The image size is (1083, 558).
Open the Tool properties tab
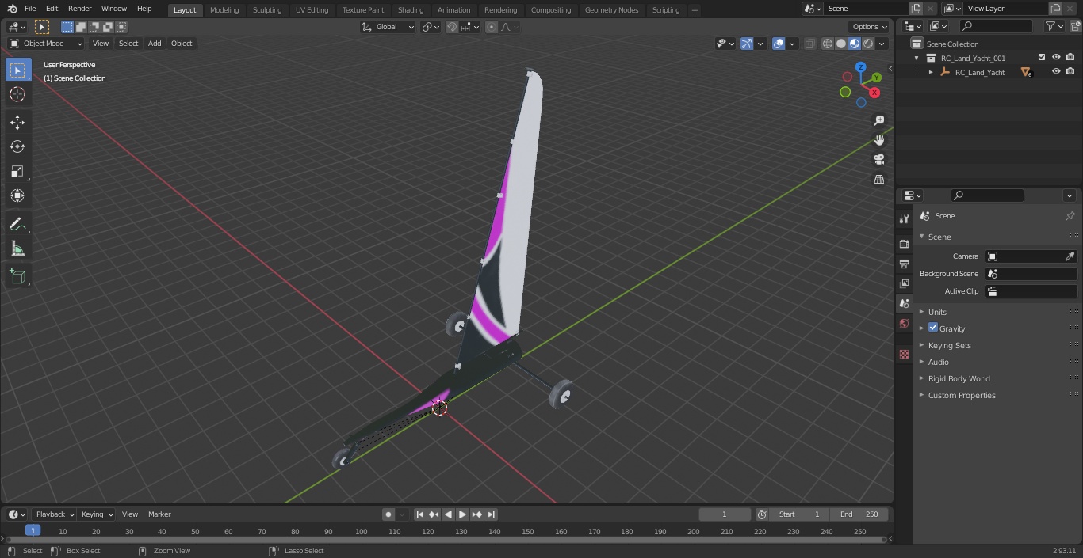point(904,219)
